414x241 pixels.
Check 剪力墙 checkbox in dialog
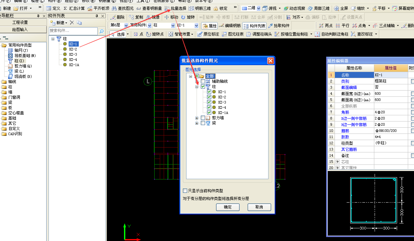click(203, 118)
